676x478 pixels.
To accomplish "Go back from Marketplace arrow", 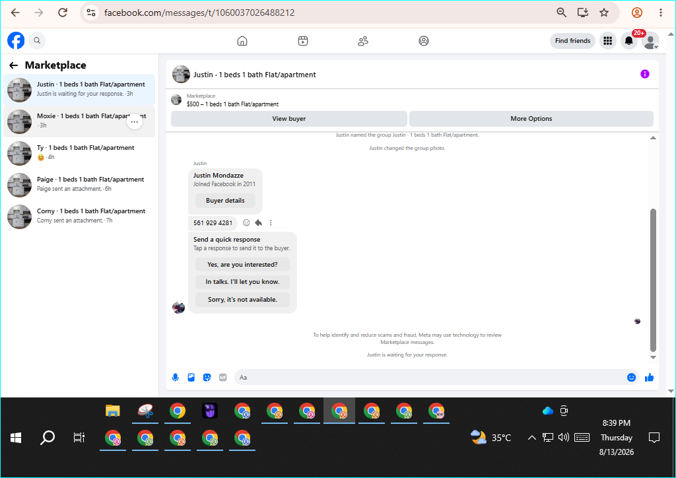I will [x=14, y=65].
